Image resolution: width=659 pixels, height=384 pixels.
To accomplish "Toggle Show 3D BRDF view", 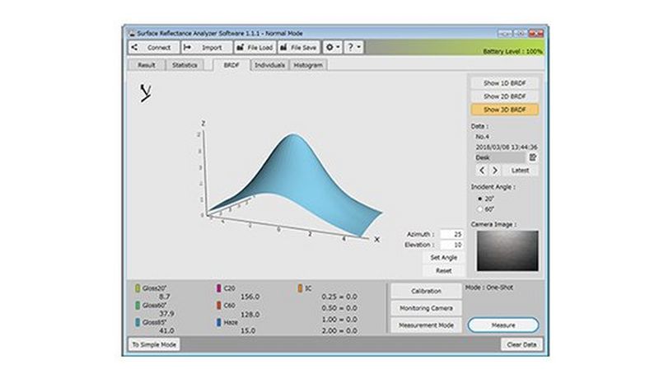I will 504,109.
